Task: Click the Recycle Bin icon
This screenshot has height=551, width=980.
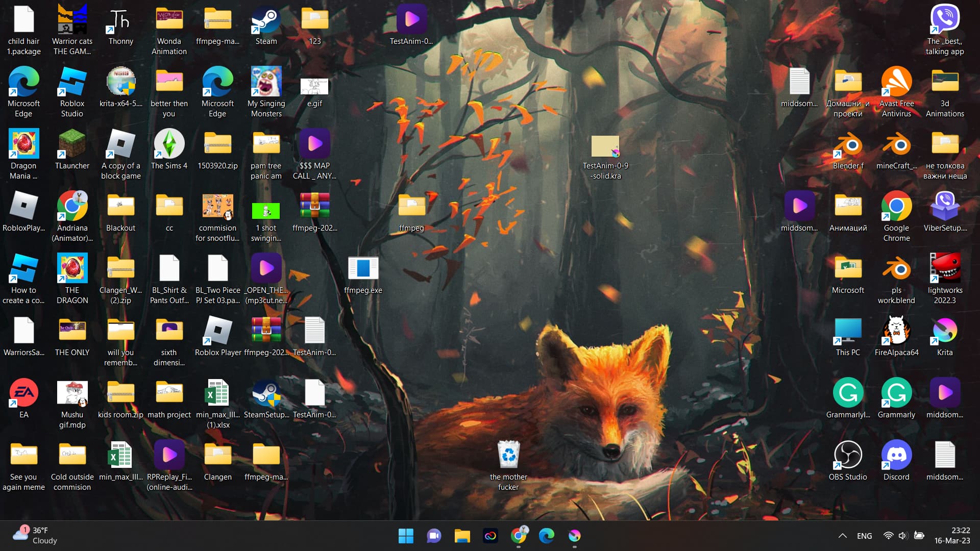Action: 508,455
